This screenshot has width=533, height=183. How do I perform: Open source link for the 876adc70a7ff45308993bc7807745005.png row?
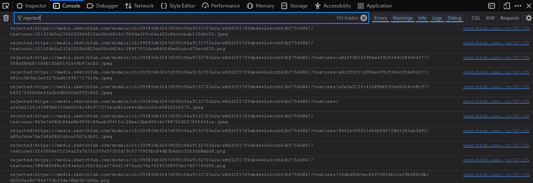[x=496, y=160]
